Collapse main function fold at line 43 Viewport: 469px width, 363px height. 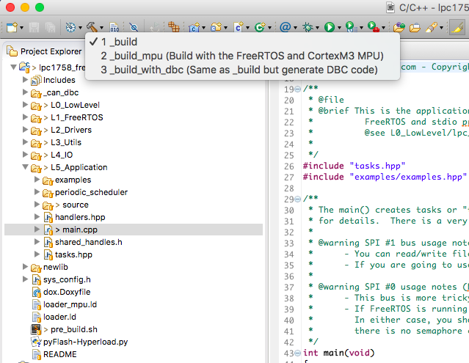tap(297, 353)
